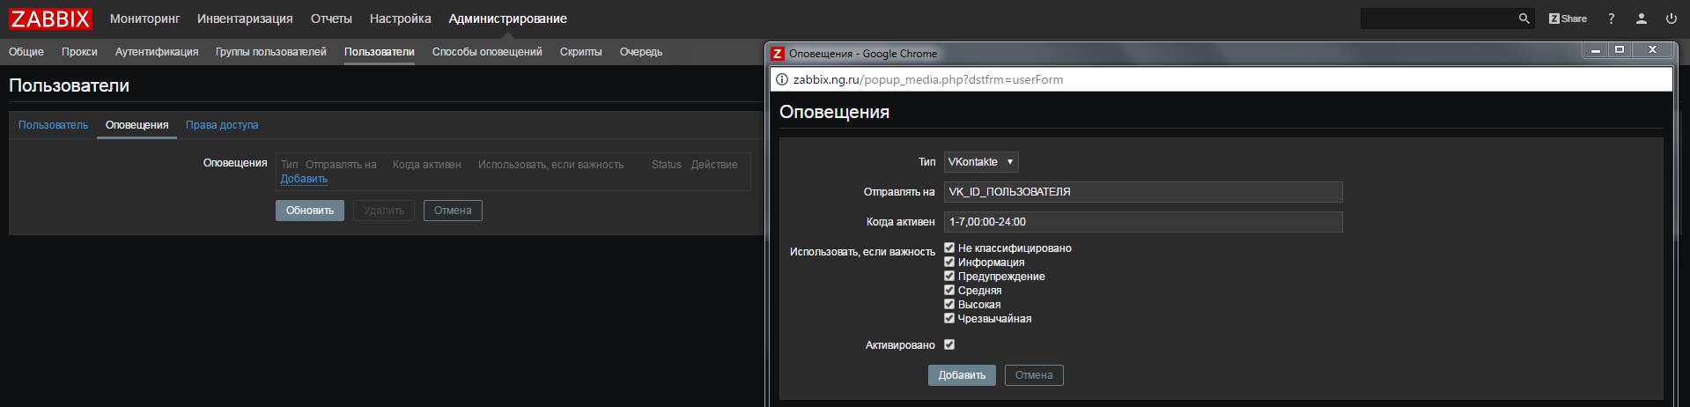Go to the Скрипты submenu

point(581,52)
